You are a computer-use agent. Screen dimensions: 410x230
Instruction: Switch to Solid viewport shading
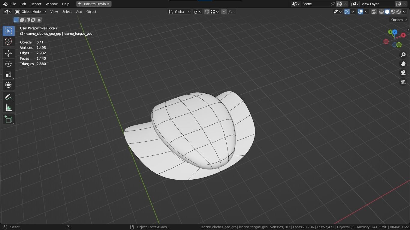tap(387, 12)
